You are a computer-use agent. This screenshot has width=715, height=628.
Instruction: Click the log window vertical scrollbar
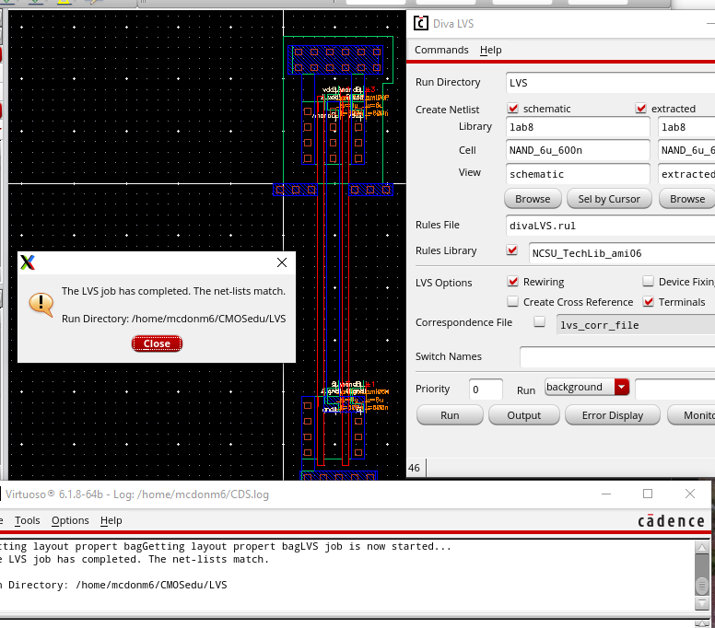702,584
